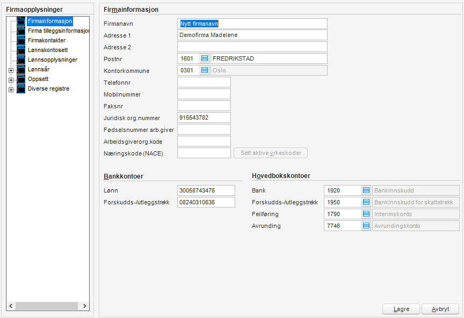The image size is (464, 318).
Task: Select Lønnsopplysninger in the tree
Action: (53, 60)
